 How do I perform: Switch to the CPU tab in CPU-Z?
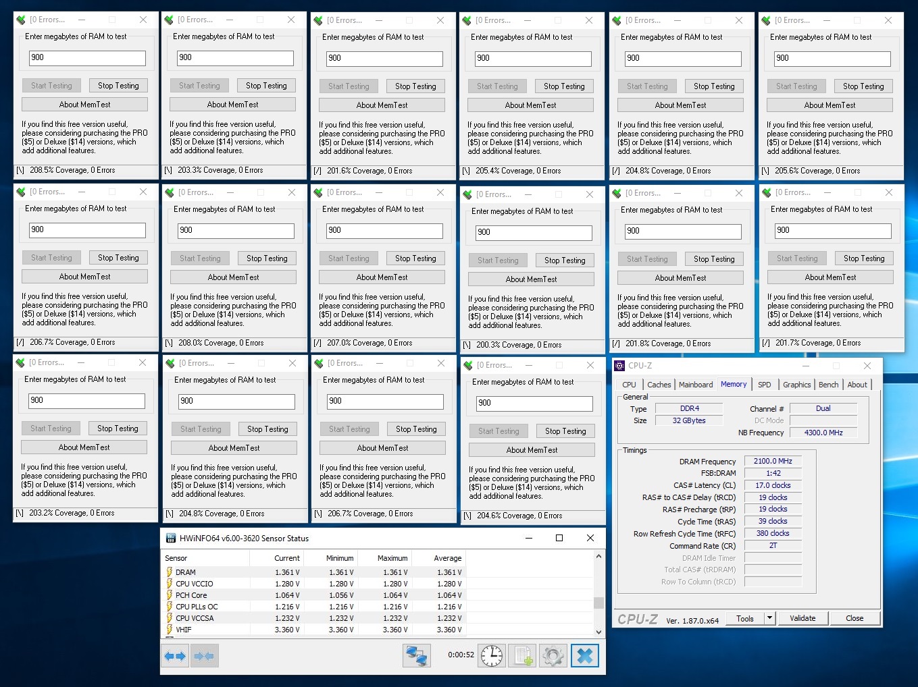(629, 385)
